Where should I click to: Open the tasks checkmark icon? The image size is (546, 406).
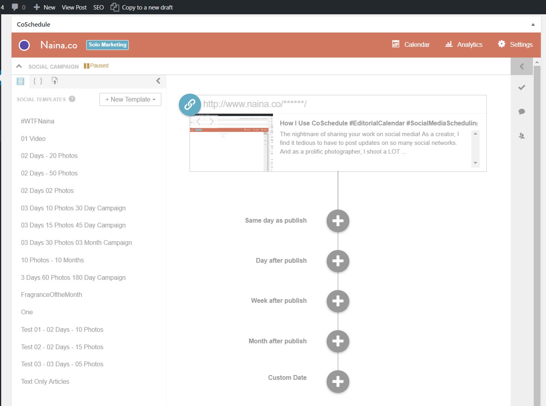(x=522, y=87)
